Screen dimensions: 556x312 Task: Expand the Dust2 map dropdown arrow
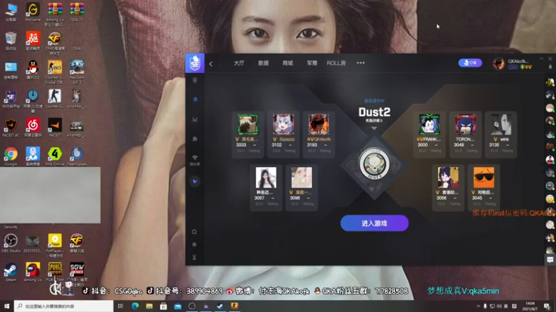tap(374, 128)
